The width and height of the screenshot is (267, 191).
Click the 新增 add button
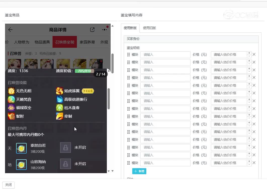[x=139, y=171]
